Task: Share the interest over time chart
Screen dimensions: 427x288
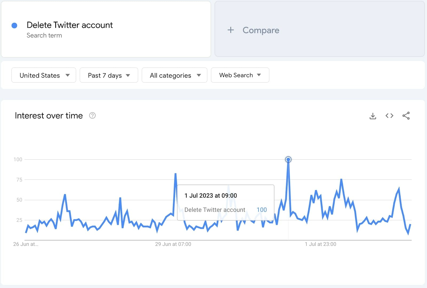Action: coord(406,116)
